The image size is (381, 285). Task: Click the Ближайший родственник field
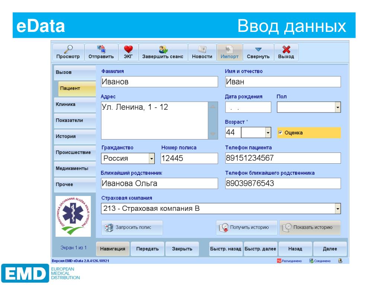[x=159, y=183]
